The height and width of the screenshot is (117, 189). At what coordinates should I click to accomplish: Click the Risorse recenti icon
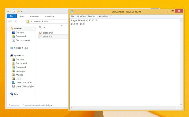coord(14,40)
